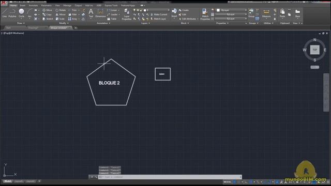Click the Base view icon

(297, 12)
